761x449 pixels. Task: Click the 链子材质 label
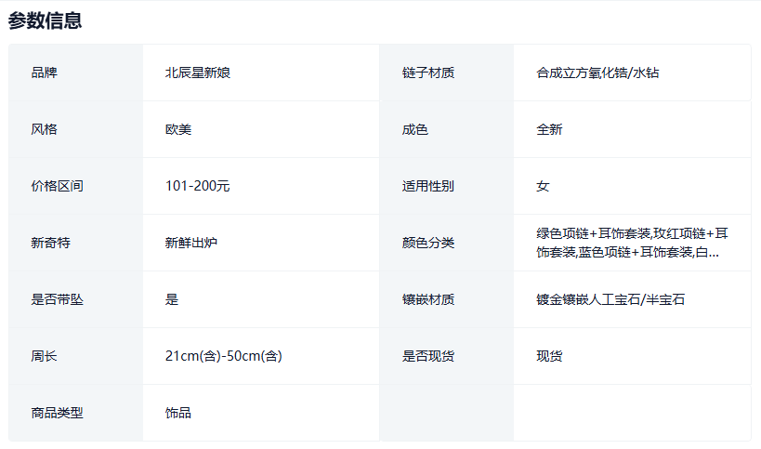[x=428, y=73]
